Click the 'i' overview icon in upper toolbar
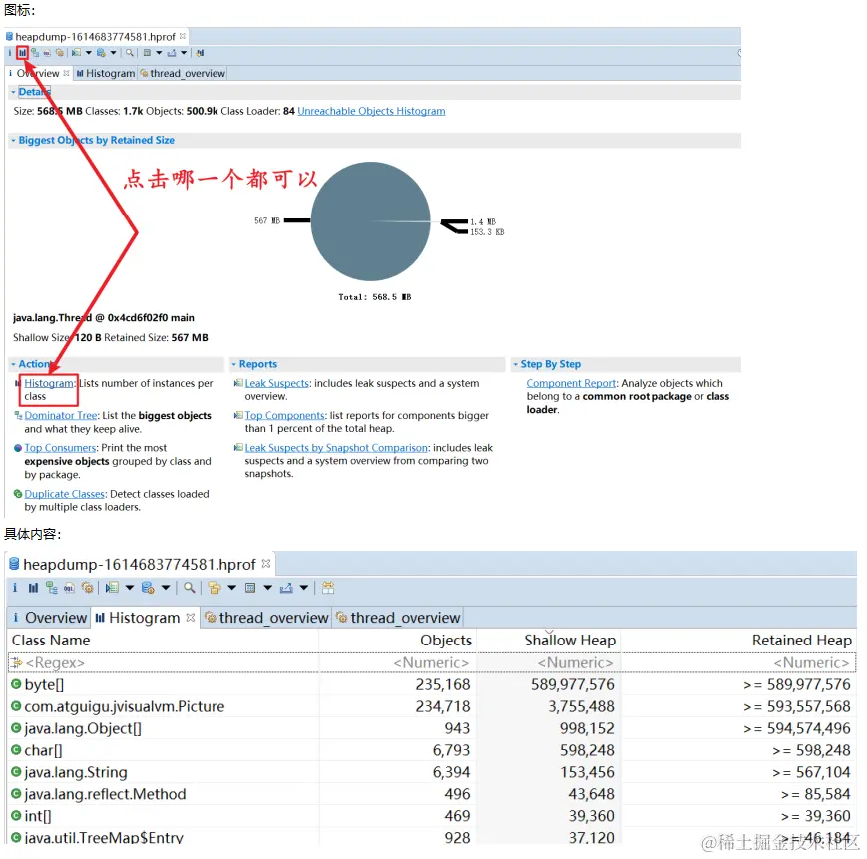The width and height of the screenshot is (867, 859). point(9,53)
